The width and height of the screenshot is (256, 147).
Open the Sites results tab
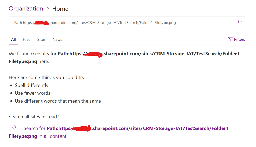tap(41, 39)
